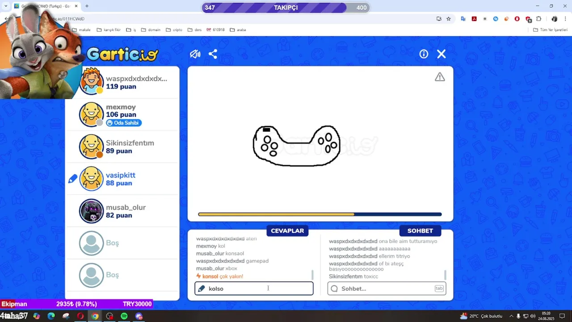572x322 pixels.
Task: Click 'mexmoy kol' answer row
Action: click(210, 246)
